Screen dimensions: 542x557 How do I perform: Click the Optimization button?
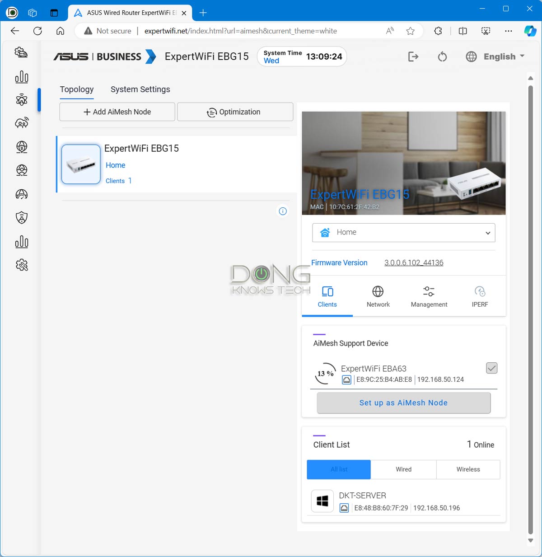point(235,112)
